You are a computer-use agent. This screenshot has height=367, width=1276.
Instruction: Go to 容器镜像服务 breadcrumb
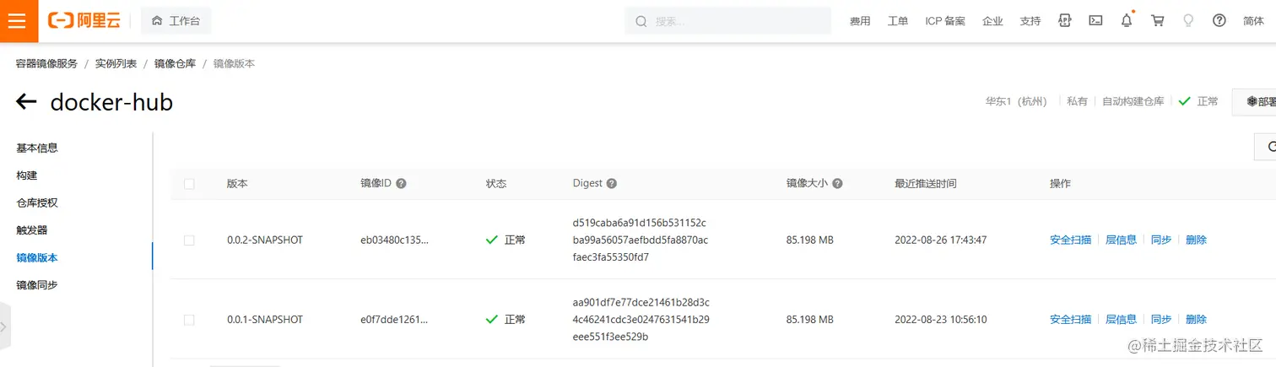click(x=46, y=63)
